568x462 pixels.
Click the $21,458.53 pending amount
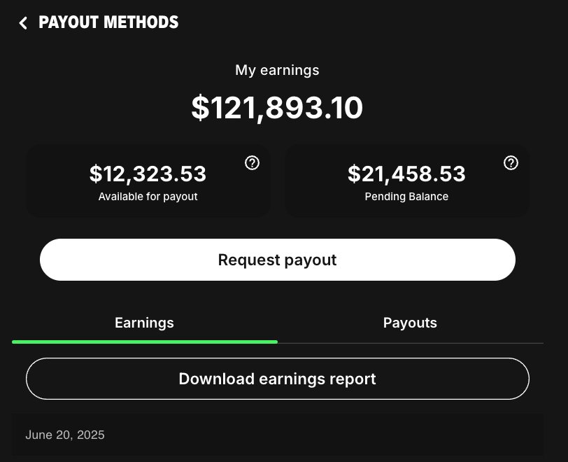click(406, 174)
